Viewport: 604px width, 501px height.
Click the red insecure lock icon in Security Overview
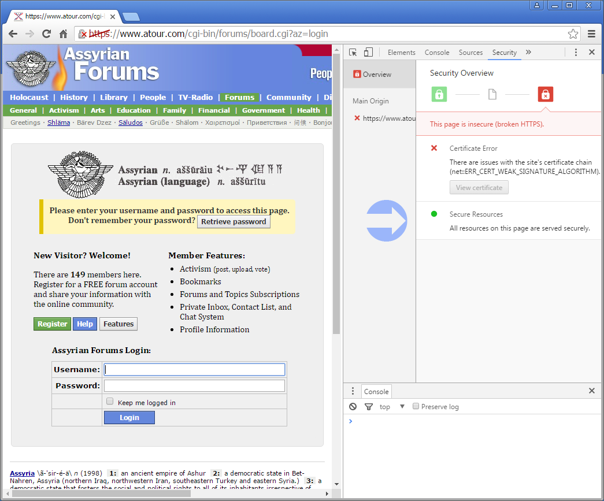click(546, 94)
